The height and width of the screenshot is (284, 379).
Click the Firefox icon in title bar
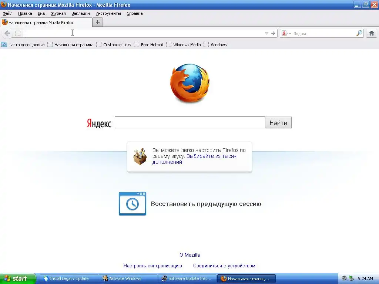pos(4,4)
